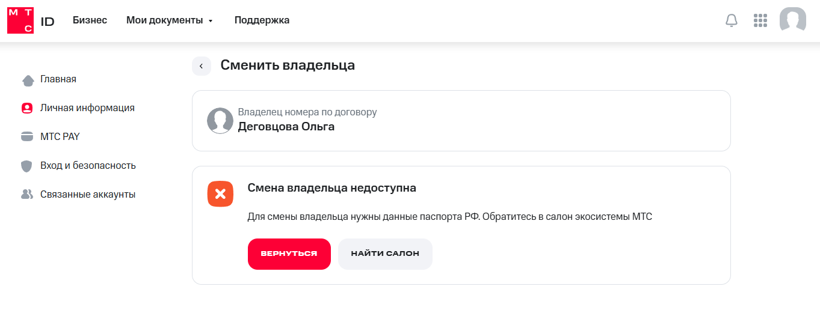Click the red Вернуться button
This screenshot has height=328, width=820.
tap(289, 254)
